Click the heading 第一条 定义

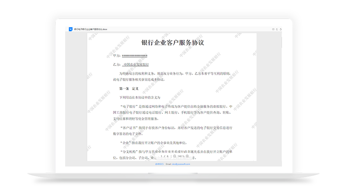click(129, 89)
